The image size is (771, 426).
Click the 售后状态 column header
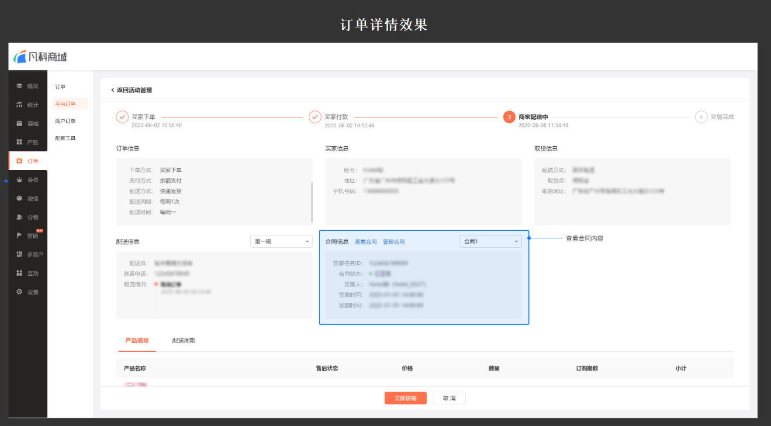click(327, 368)
